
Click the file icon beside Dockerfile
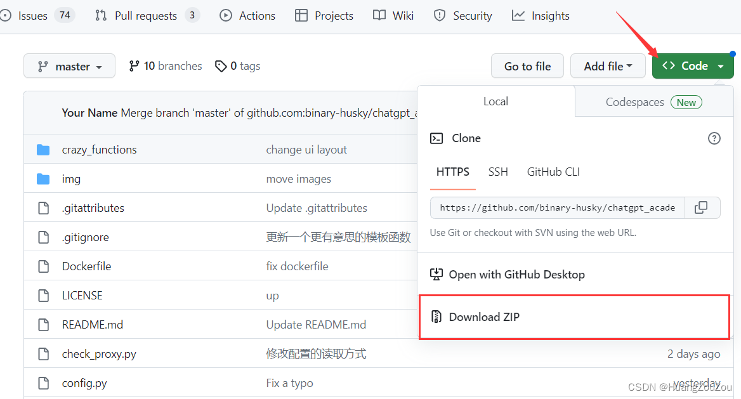44,266
